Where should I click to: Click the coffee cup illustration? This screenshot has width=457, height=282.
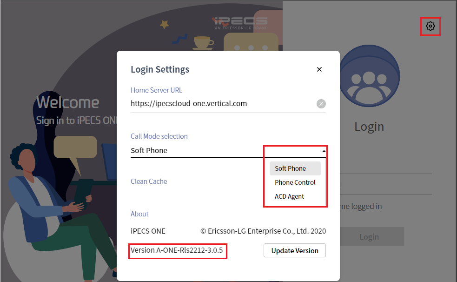coord(203,42)
